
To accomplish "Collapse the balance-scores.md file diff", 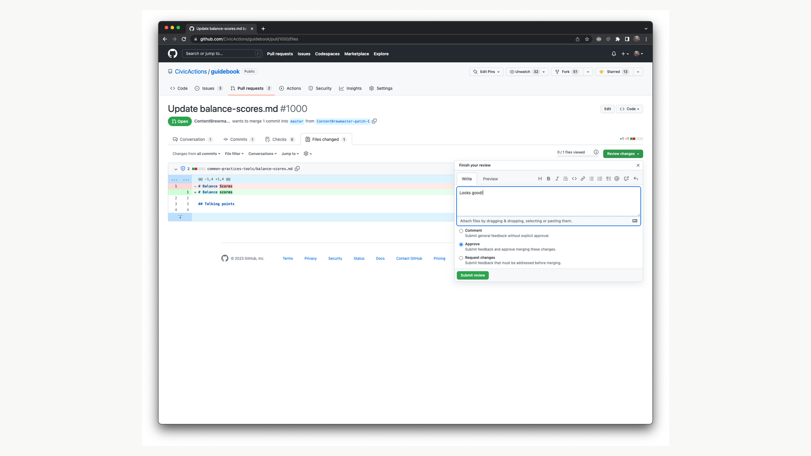I will pos(176,169).
